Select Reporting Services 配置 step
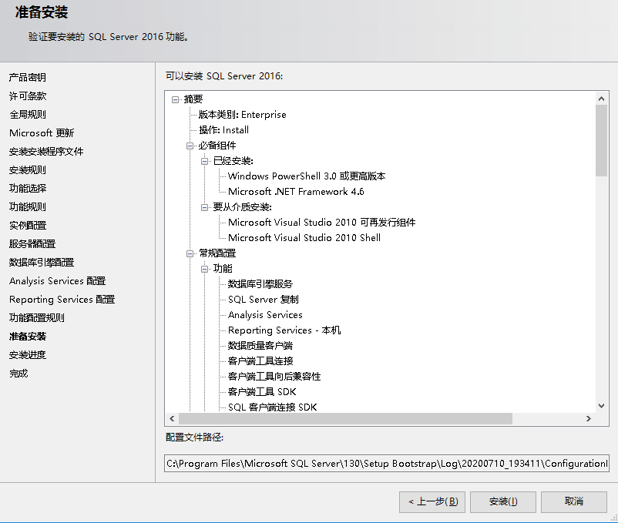The height and width of the screenshot is (523, 618). pyautogui.click(x=62, y=300)
